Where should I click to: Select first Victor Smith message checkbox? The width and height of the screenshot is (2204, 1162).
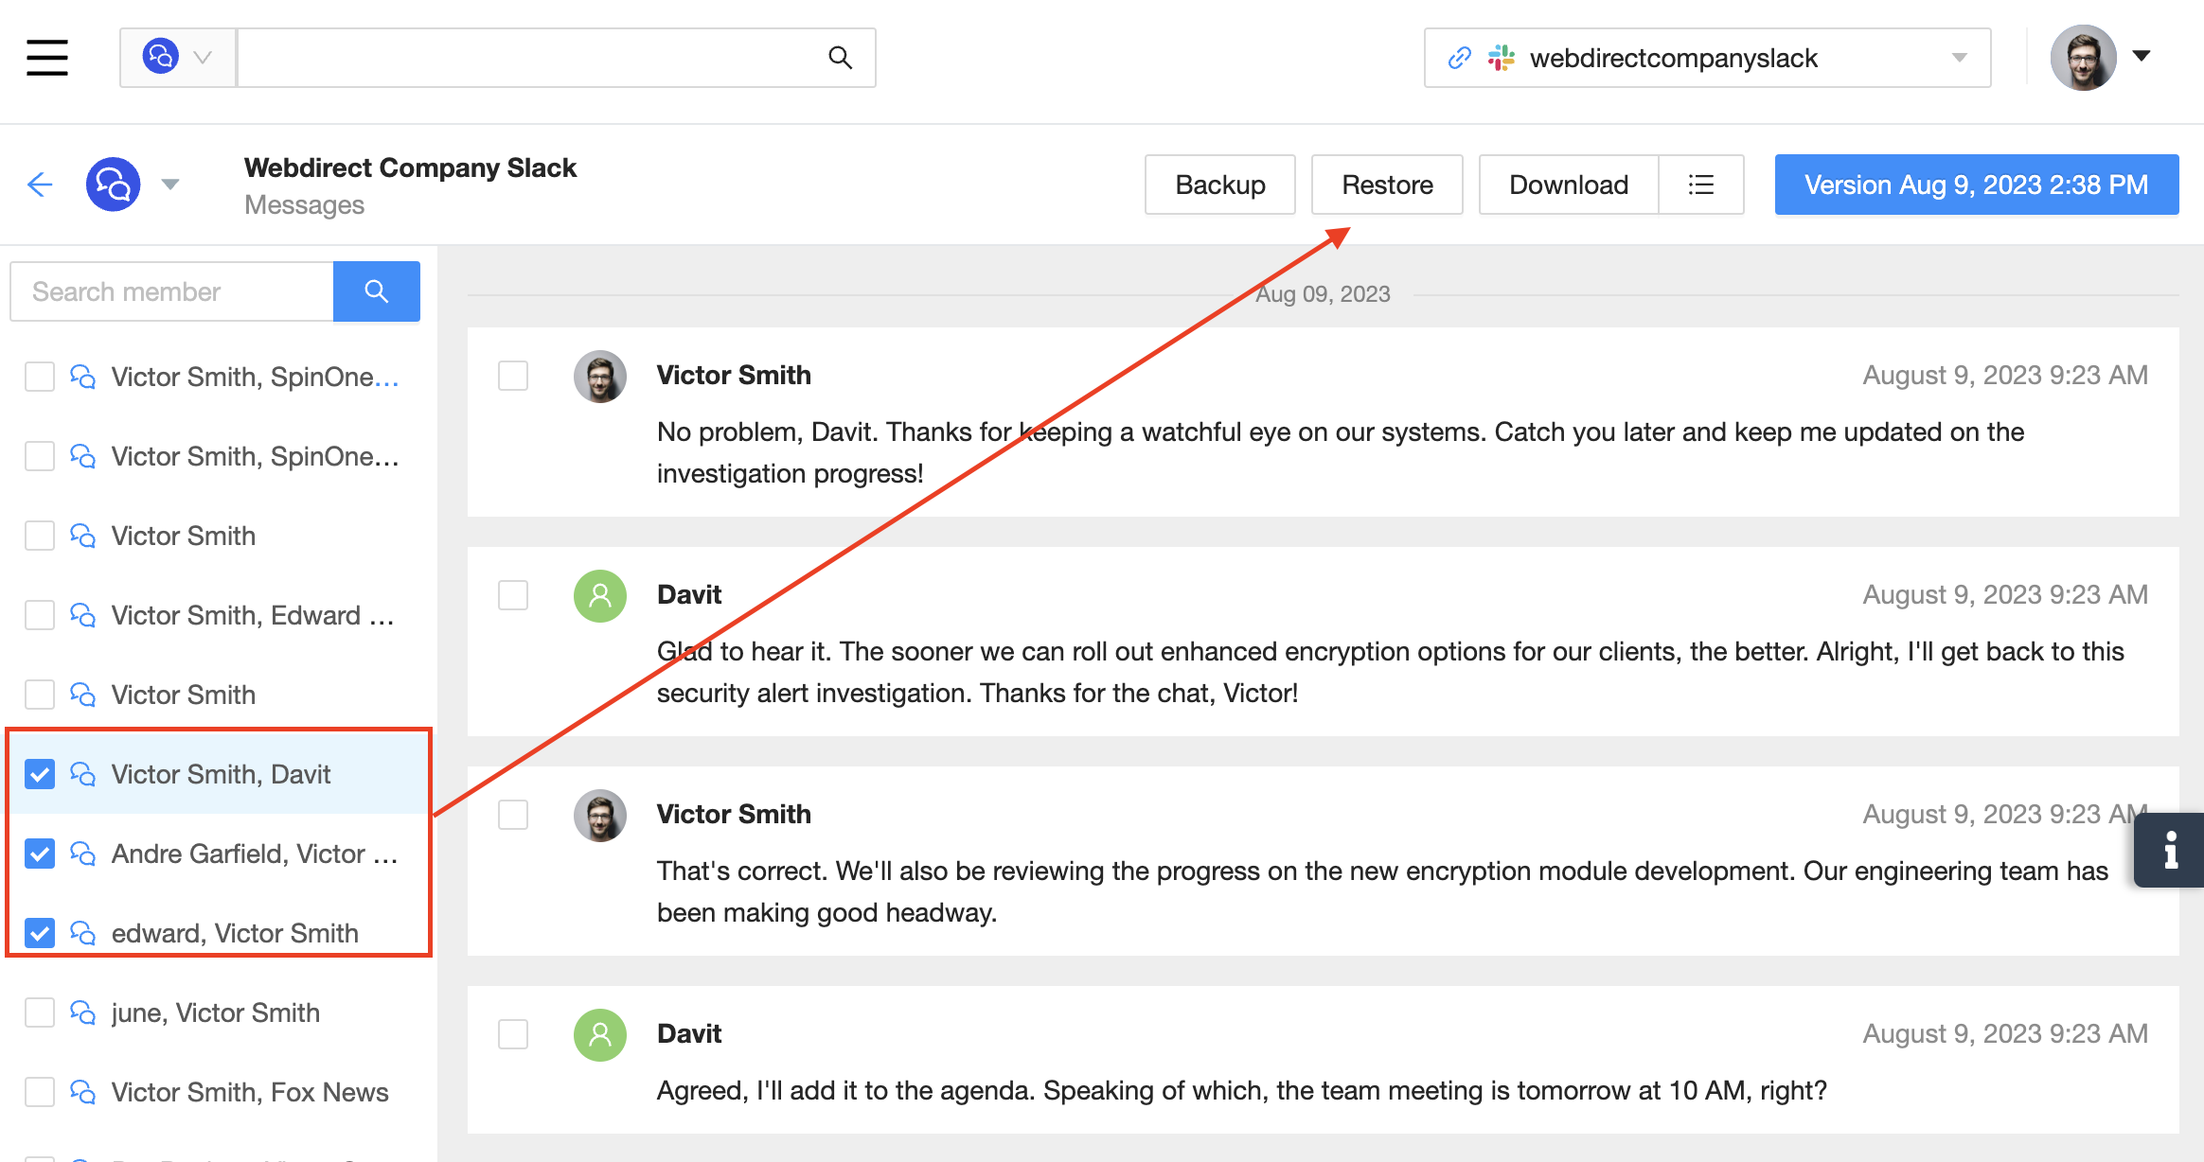(x=513, y=376)
